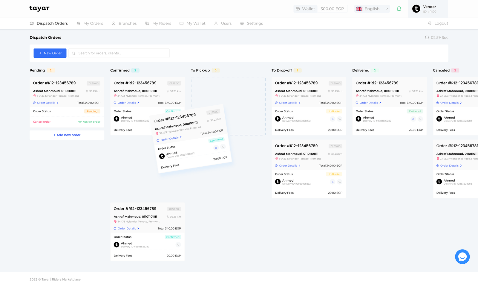Expand Order Details on first Delivered card
The image size is (478, 287).
coord(369,103)
